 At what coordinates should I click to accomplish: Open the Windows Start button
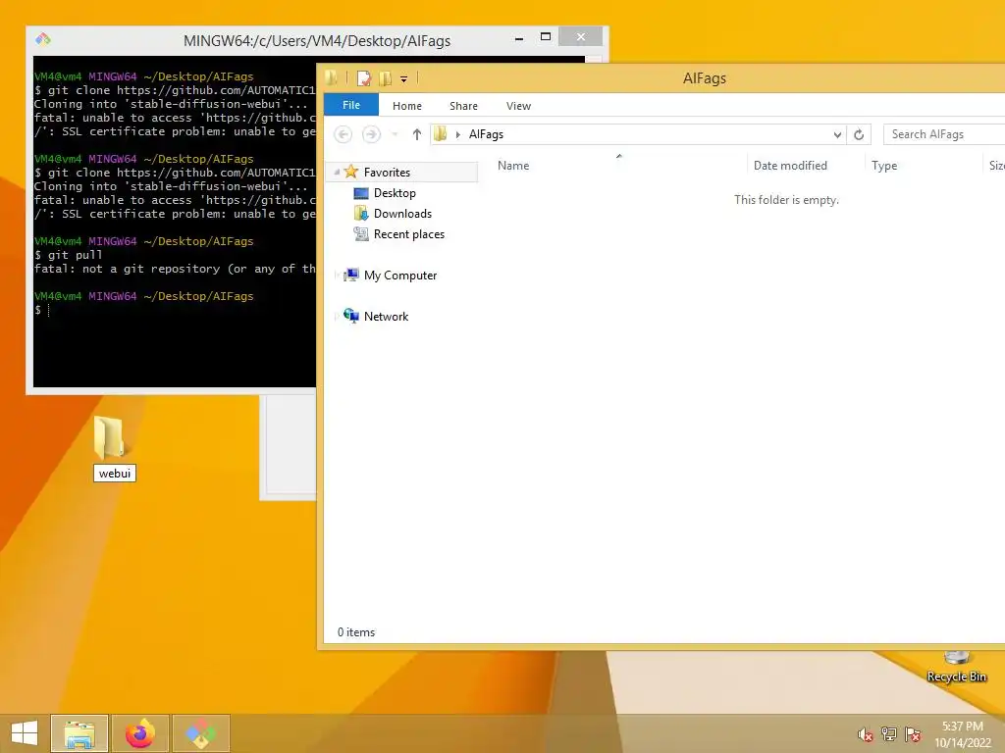pyautogui.click(x=25, y=733)
